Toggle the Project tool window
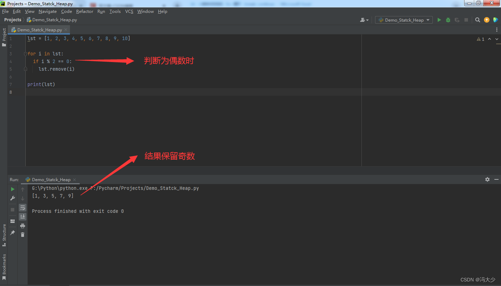This screenshot has height=286, width=501. pos(4,37)
